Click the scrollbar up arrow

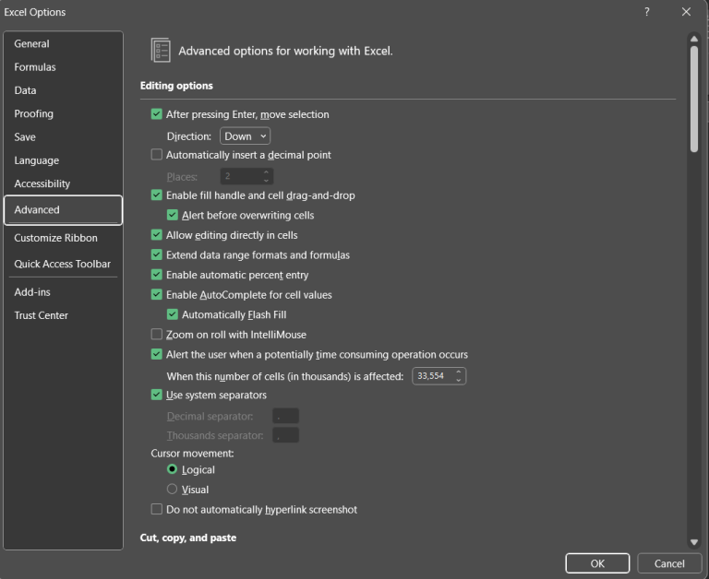point(694,39)
